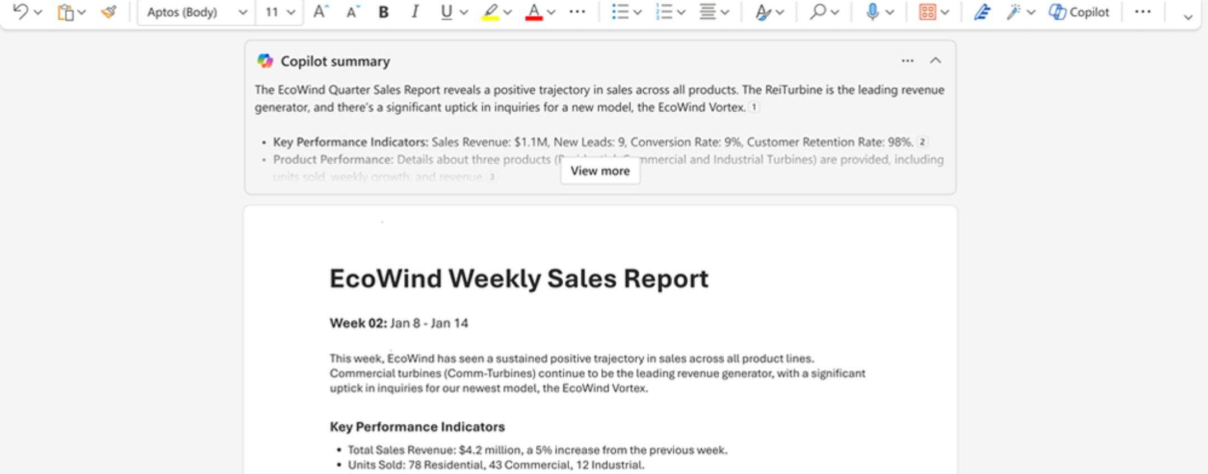1208x474 pixels.
Task: Open the font size 11 dropdown
Action: click(280, 12)
